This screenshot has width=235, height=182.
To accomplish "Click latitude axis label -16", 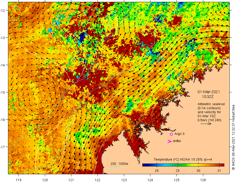I will click(3, 120).
